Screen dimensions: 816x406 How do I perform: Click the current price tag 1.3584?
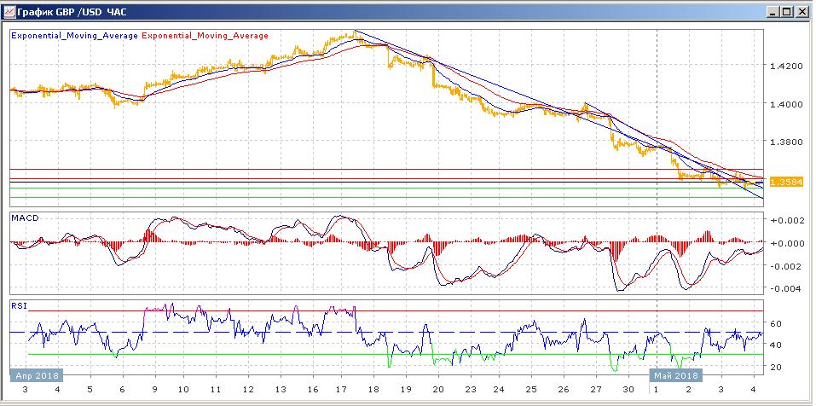786,182
